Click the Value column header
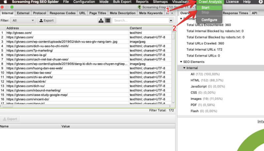Image resolution: width=264 pixels, height=151 pixels. click(x=118, y=126)
